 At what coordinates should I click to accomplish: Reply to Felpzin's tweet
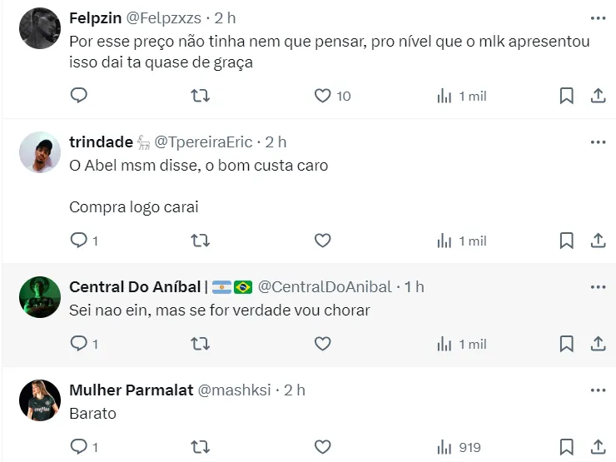79,96
